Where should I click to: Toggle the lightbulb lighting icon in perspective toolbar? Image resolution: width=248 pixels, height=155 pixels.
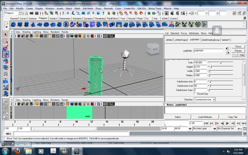click(x=84, y=36)
